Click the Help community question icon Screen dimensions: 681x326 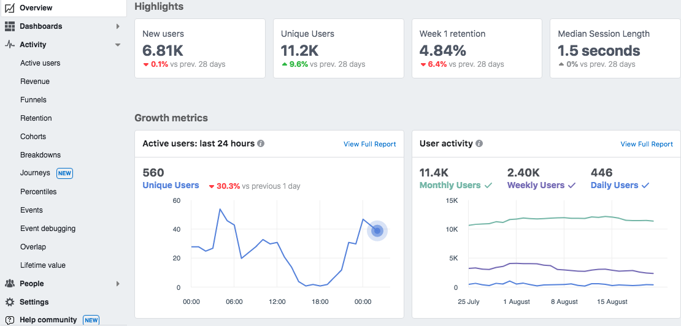(x=10, y=320)
